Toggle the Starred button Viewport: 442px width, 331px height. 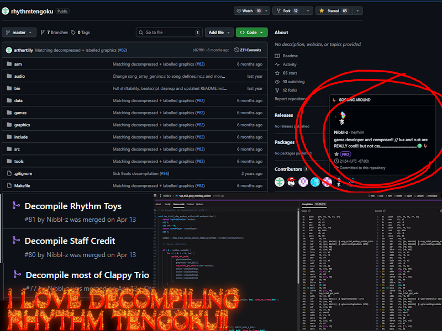(x=335, y=10)
